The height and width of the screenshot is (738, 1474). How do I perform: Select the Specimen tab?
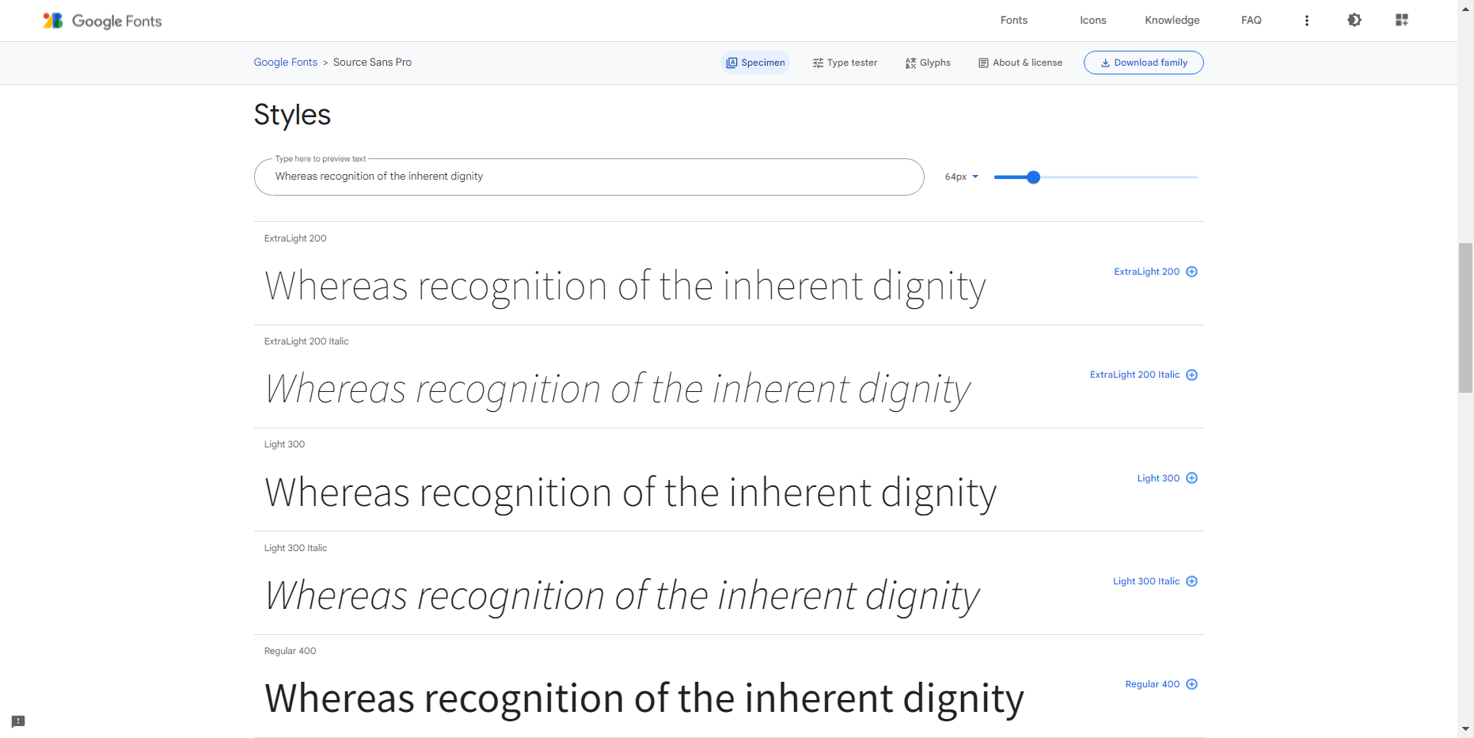click(x=756, y=63)
